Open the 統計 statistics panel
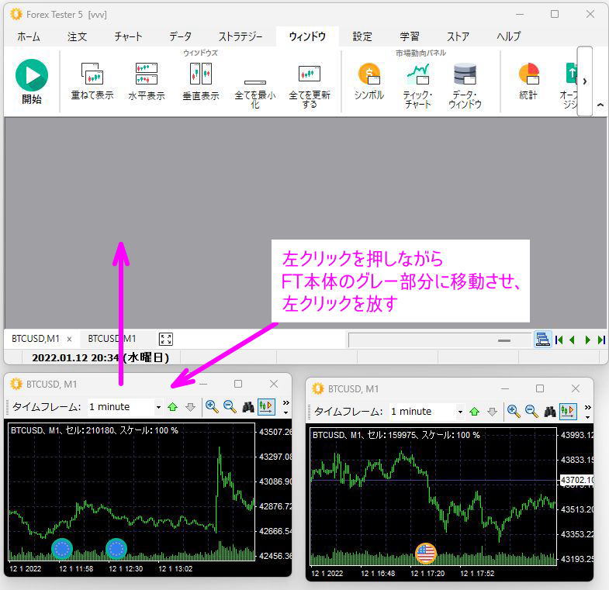Viewport: 609px width, 590px height. (528, 74)
